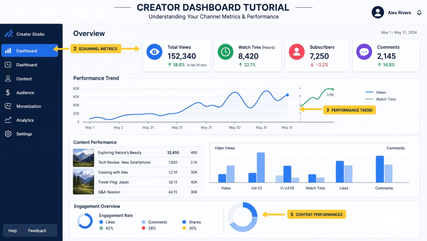Click the eye icon on Total Views card
The image size is (427, 241).
154,52
